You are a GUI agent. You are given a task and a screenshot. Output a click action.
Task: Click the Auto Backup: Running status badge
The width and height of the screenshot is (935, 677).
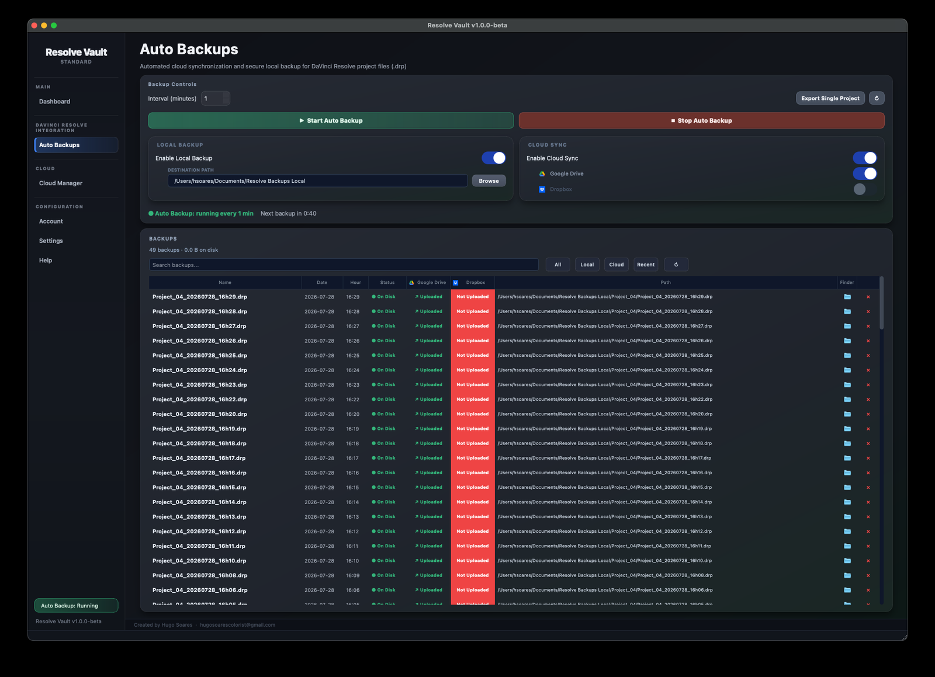click(x=76, y=606)
